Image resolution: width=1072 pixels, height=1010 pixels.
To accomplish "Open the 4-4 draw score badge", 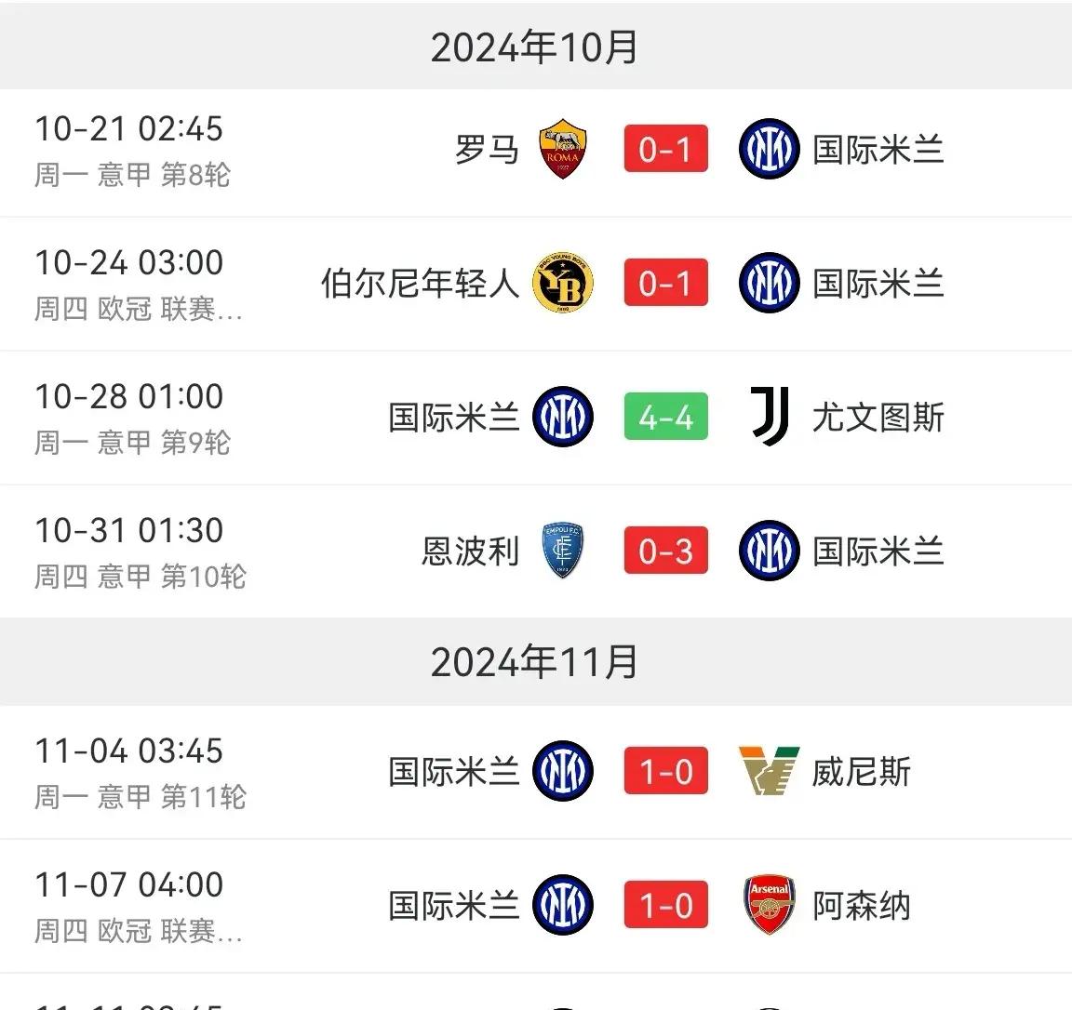I will tap(665, 417).
